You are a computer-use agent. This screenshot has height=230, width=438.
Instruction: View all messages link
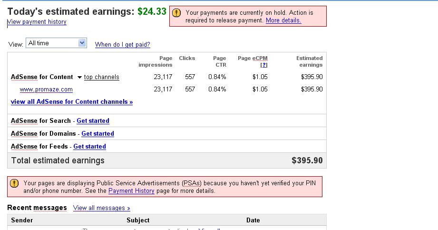pyautogui.click(x=101, y=208)
